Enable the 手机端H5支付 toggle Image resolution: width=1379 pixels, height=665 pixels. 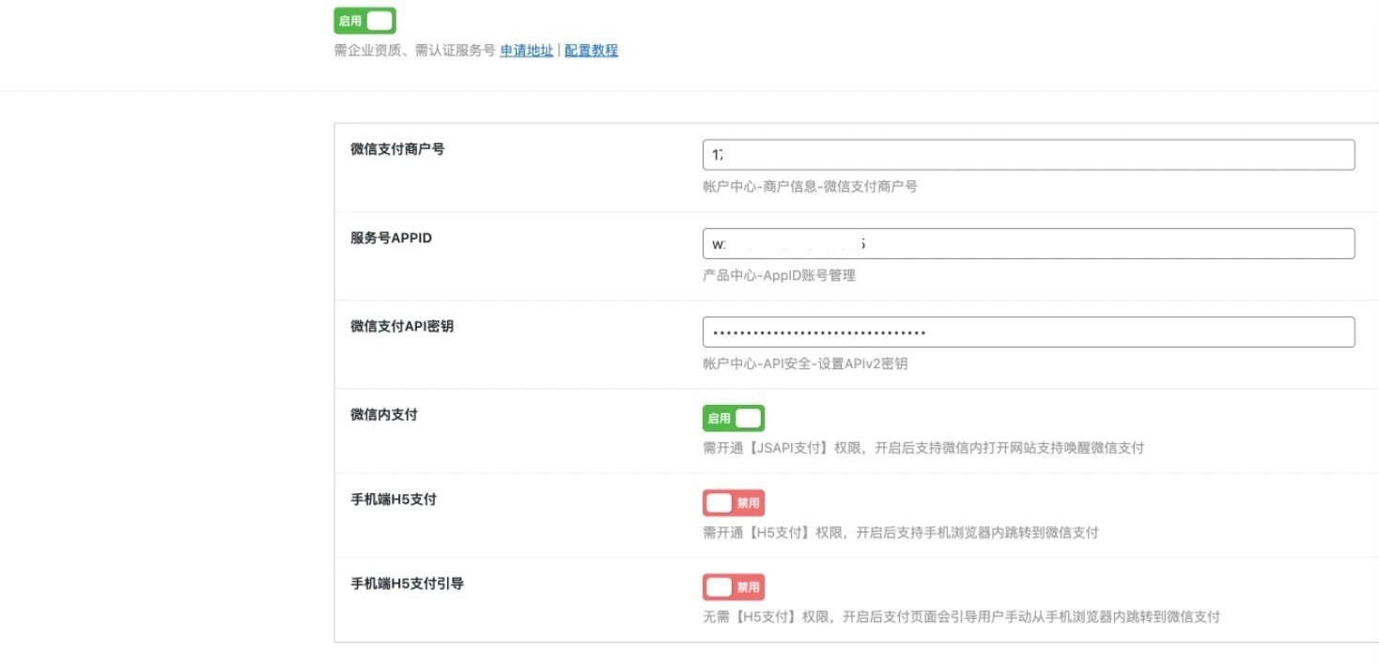click(x=734, y=503)
